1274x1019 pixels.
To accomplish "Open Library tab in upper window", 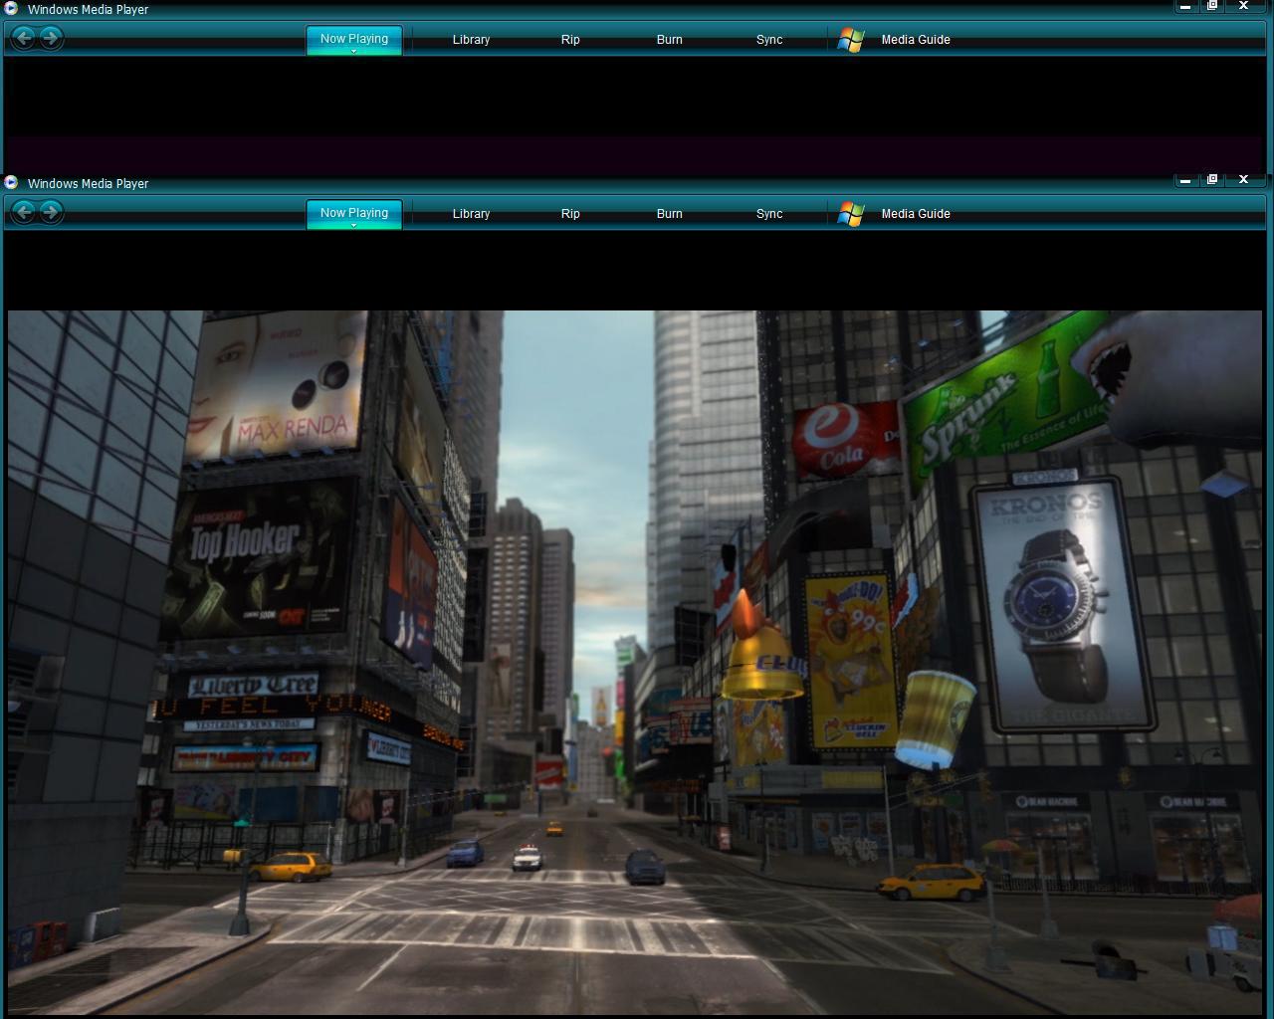I will point(471,40).
